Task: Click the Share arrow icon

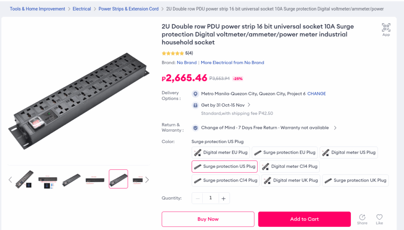Action: coord(362,217)
